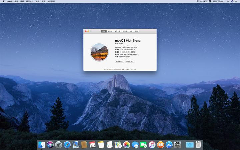Switch to the 支援 tab
The image size is (240, 150).
coord(131,31)
